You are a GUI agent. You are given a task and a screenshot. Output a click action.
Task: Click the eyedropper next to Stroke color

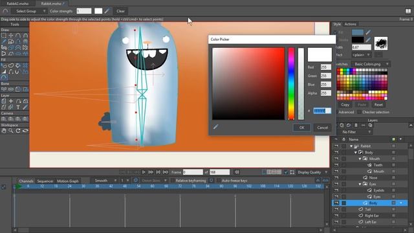[368, 40]
